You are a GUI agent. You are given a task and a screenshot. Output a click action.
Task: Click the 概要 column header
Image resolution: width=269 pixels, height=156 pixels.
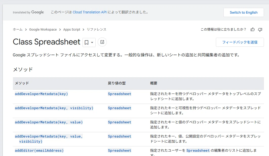[154, 83]
